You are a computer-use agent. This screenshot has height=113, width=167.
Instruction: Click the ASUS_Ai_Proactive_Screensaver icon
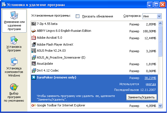[34, 57]
